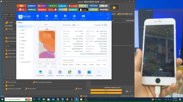Click the taskbar search box
This screenshot has width=183, height=102.
click(18, 99)
